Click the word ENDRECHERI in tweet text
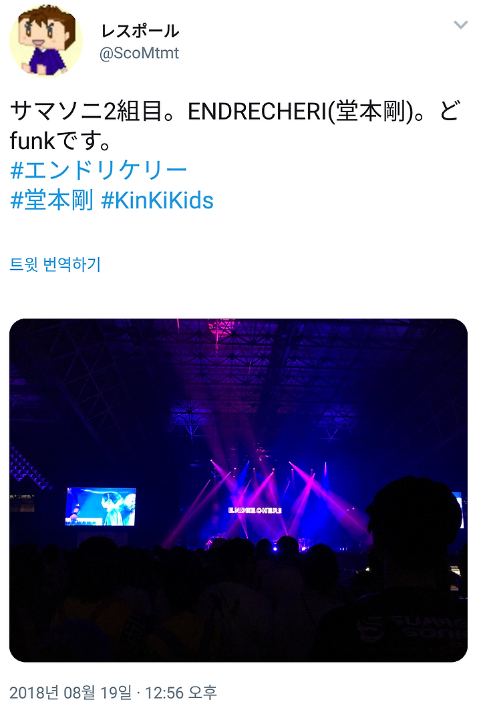Image resolution: width=481 pixels, height=710 pixels. click(257, 112)
